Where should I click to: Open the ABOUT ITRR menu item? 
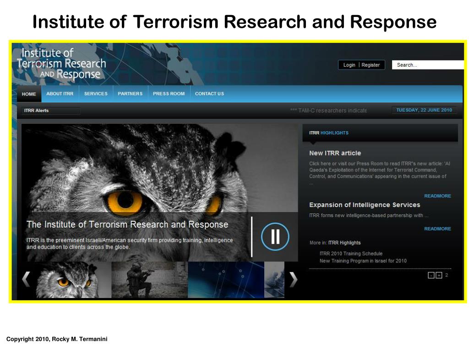click(x=60, y=94)
